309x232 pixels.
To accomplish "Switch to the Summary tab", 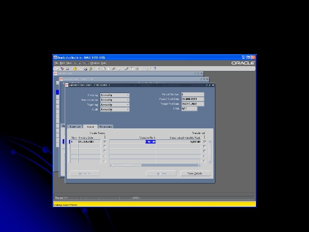I will tap(75, 127).
